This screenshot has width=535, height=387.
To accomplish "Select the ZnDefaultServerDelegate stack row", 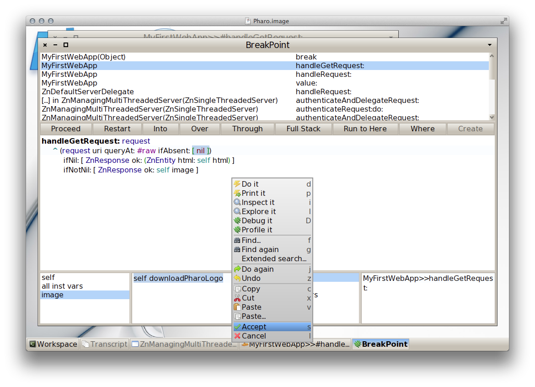I will [x=265, y=92].
